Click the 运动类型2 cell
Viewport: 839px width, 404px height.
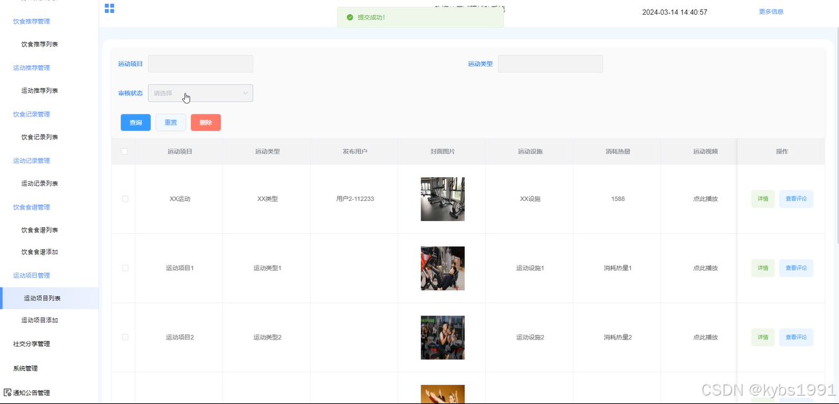pos(267,337)
